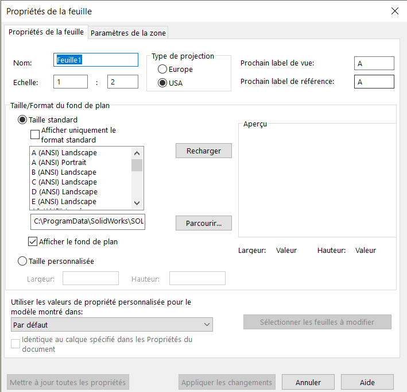
Task: Select the Europe projection type
Action: click(163, 70)
